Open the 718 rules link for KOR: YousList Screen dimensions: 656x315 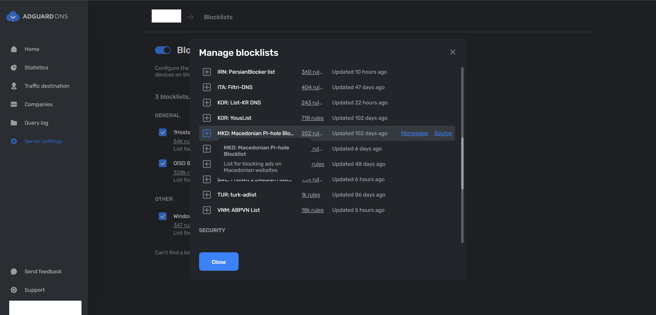[312, 118]
